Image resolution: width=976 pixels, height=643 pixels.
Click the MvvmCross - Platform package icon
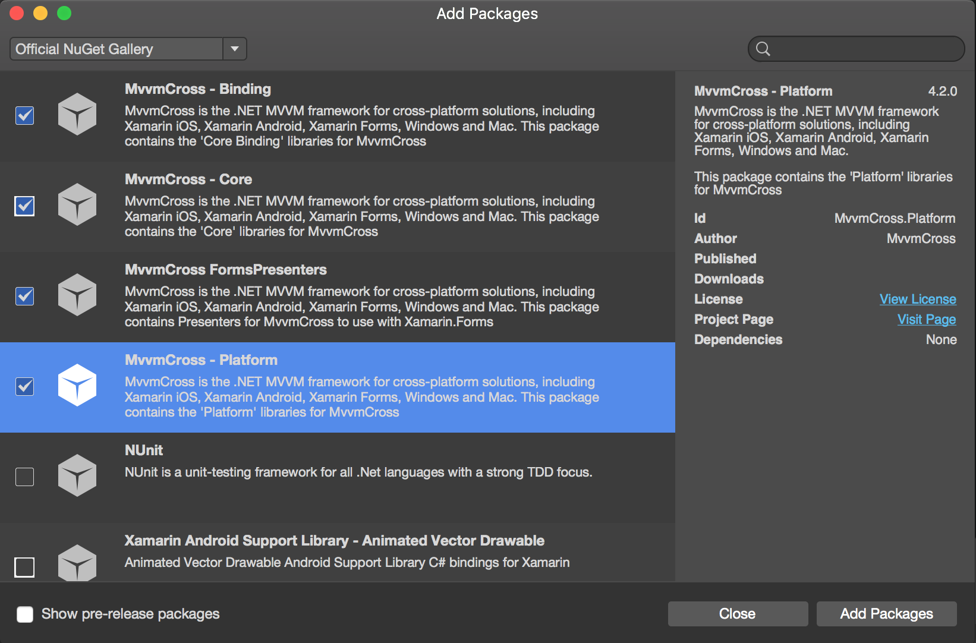(77, 385)
